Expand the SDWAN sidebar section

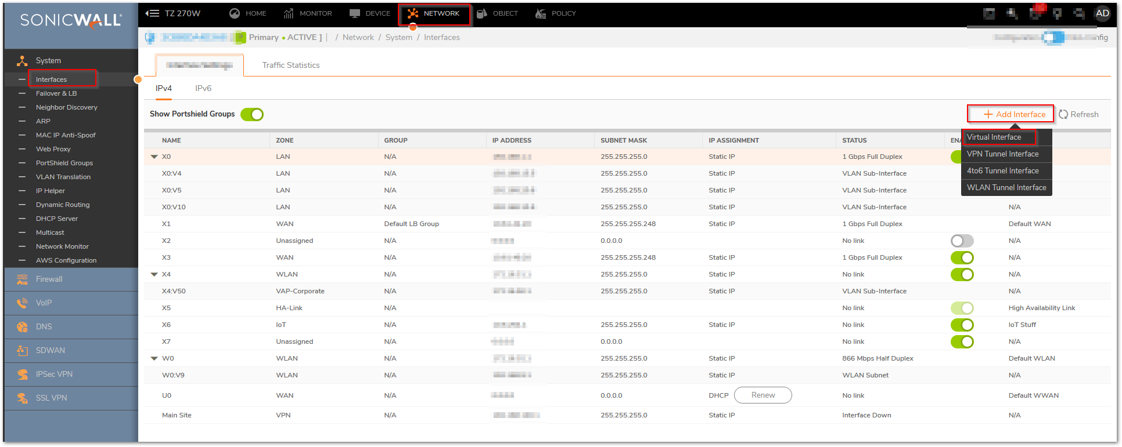pyautogui.click(x=71, y=351)
